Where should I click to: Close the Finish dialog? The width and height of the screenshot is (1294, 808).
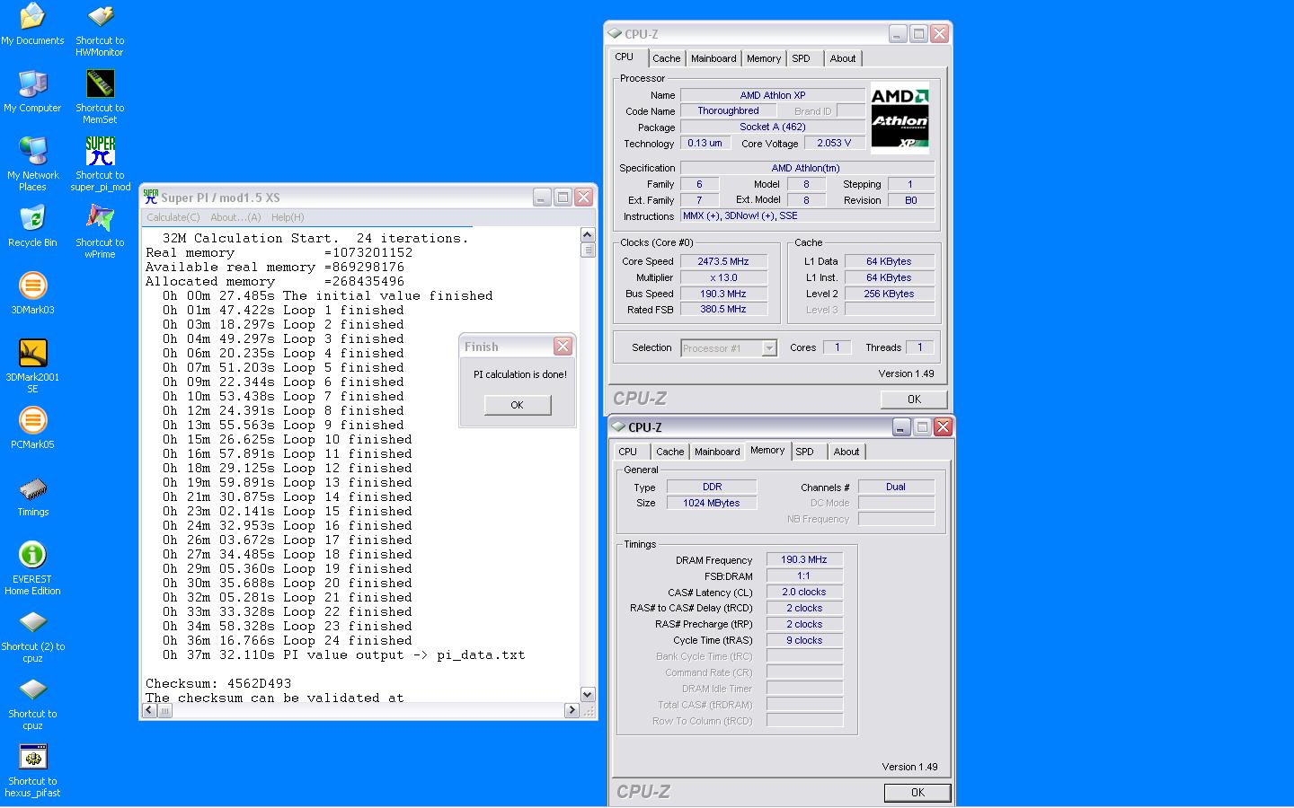click(x=563, y=346)
